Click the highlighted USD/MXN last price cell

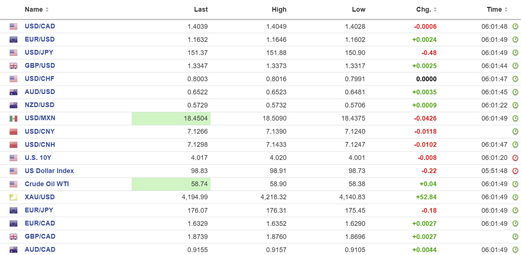point(171,118)
